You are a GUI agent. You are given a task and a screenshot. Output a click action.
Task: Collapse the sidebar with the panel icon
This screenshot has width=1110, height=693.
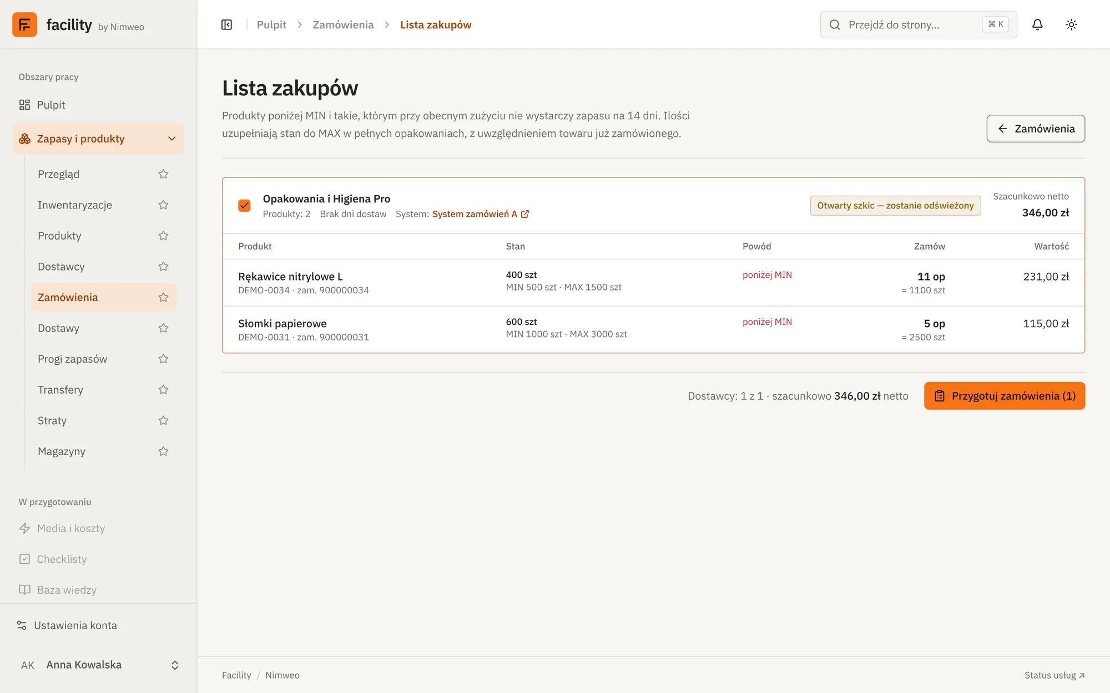coord(226,24)
